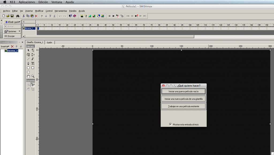The height and width of the screenshot is (155, 274).
Task: Open the Esquema Insertar dropdown
Action: (5, 46)
